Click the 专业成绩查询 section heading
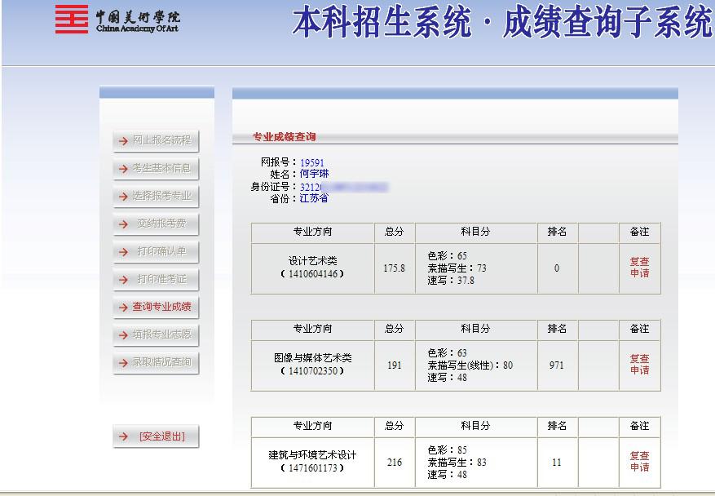The height and width of the screenshot is (496, 715). 284,137
